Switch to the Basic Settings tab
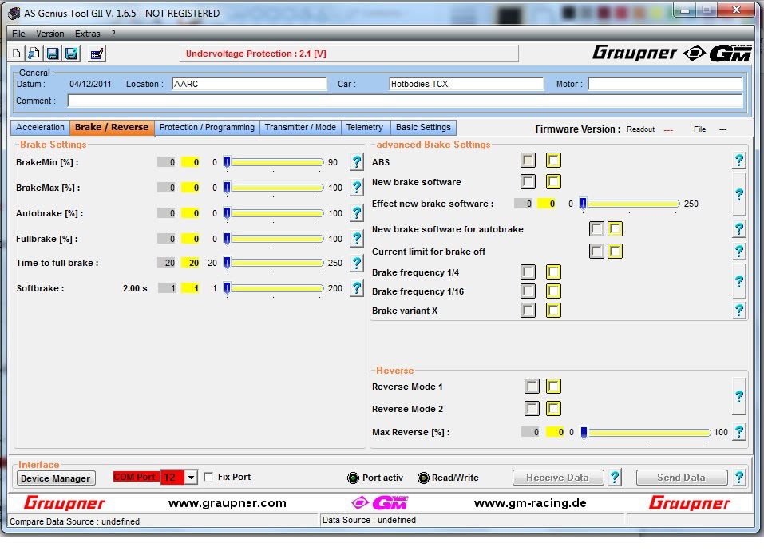 pos(423,127)
